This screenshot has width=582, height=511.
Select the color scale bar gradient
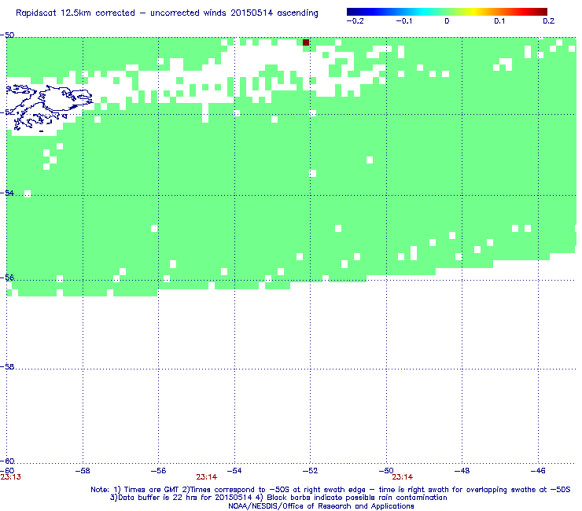click(x=447, y=12)
